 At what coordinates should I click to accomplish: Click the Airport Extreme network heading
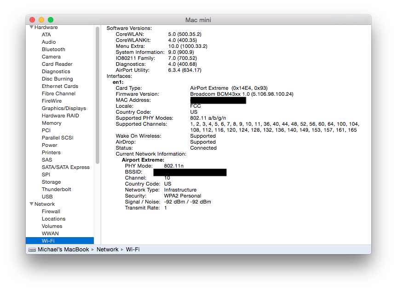(143, 160)
